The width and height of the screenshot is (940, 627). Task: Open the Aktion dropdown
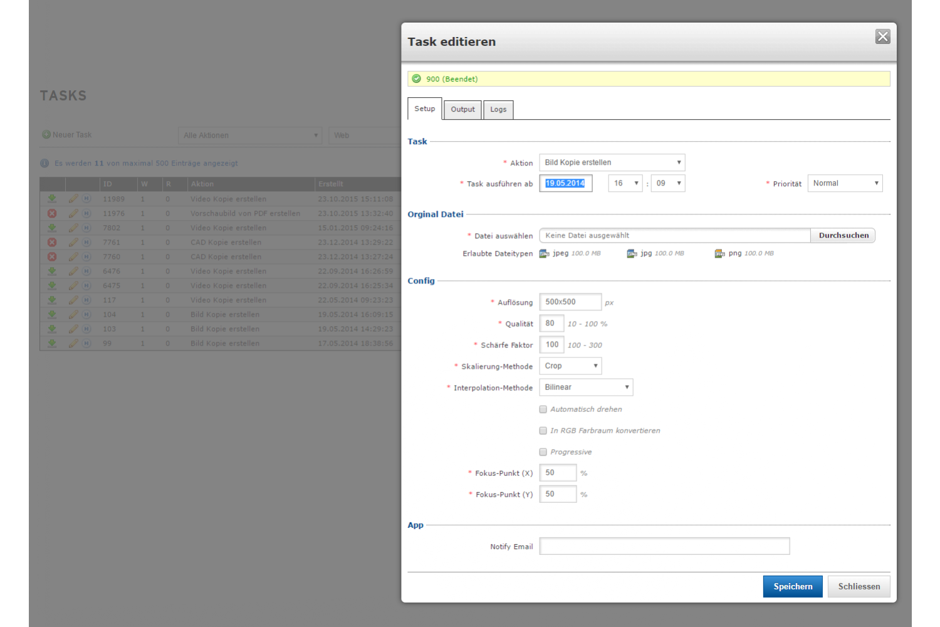(612, 162)
